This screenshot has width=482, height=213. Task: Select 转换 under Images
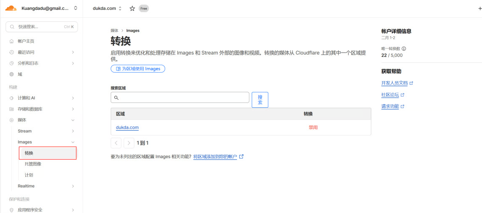point(48,153)
